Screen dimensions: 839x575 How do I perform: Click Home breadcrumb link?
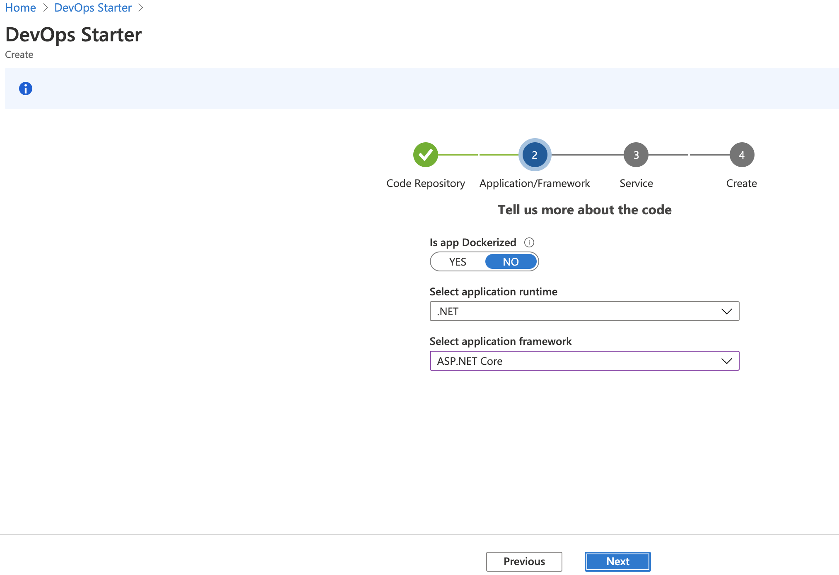click(20, 7)
